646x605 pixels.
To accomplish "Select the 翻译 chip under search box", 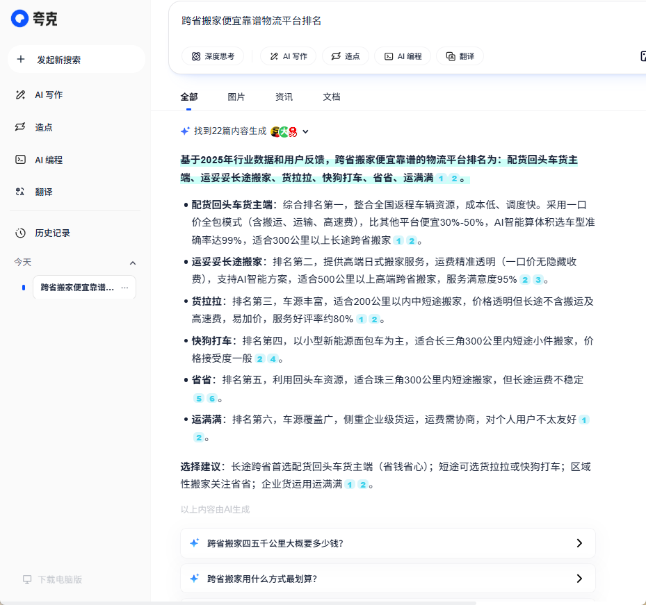I will pyautogui.click(x=460, y=56).
